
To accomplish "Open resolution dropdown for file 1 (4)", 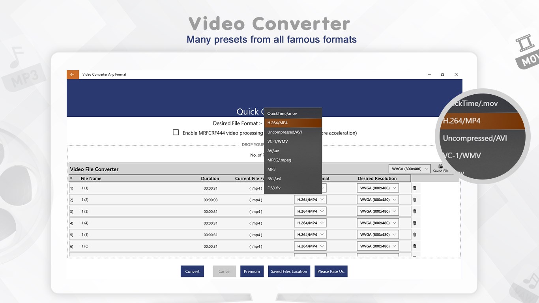I will 378,223.
